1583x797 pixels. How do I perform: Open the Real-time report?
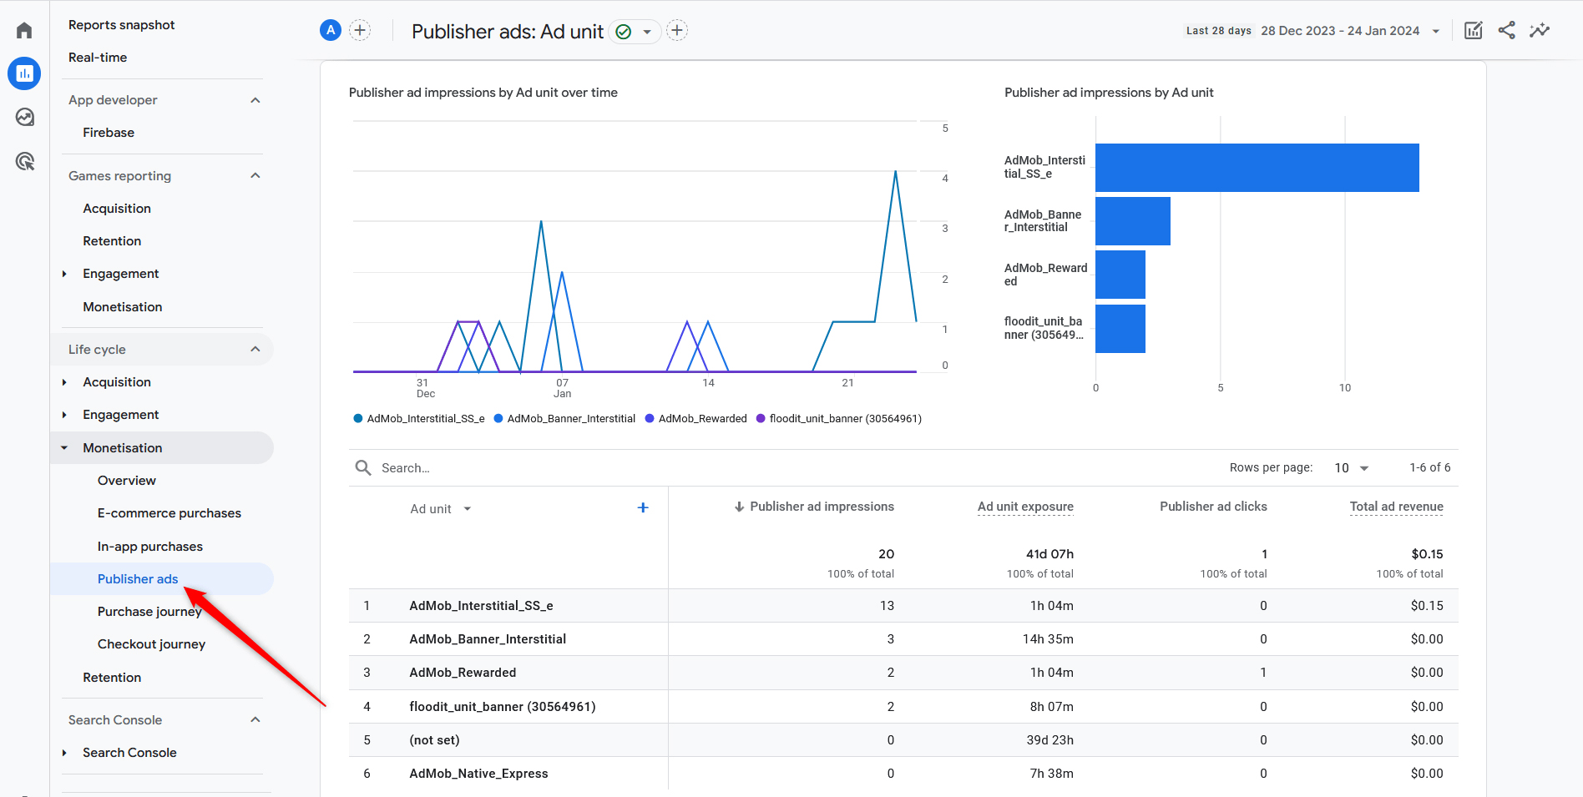[x=99, y=57]
